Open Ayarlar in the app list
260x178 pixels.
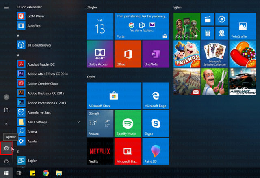(x=48, y=141)
